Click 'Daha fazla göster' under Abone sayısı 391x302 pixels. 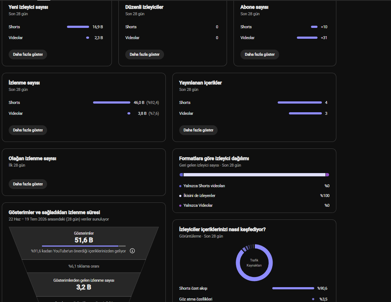click(x=260, y=54)
